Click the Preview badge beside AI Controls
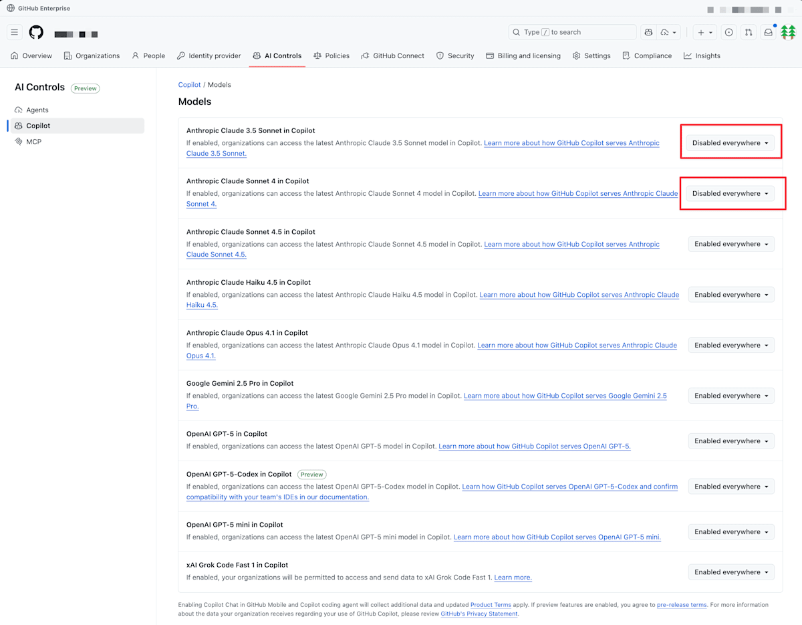802x625 pixels. (85, 88)
